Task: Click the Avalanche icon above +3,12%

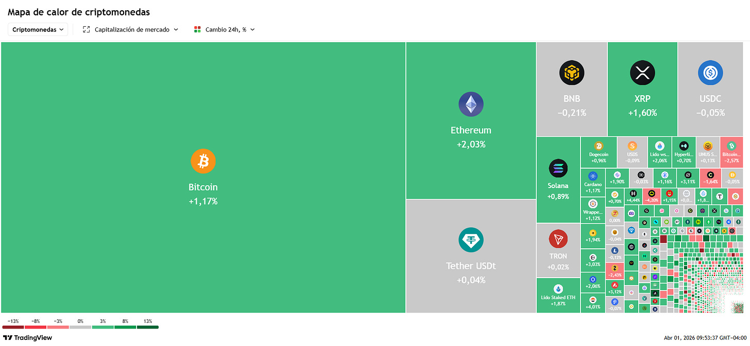Action: (615, 285)
